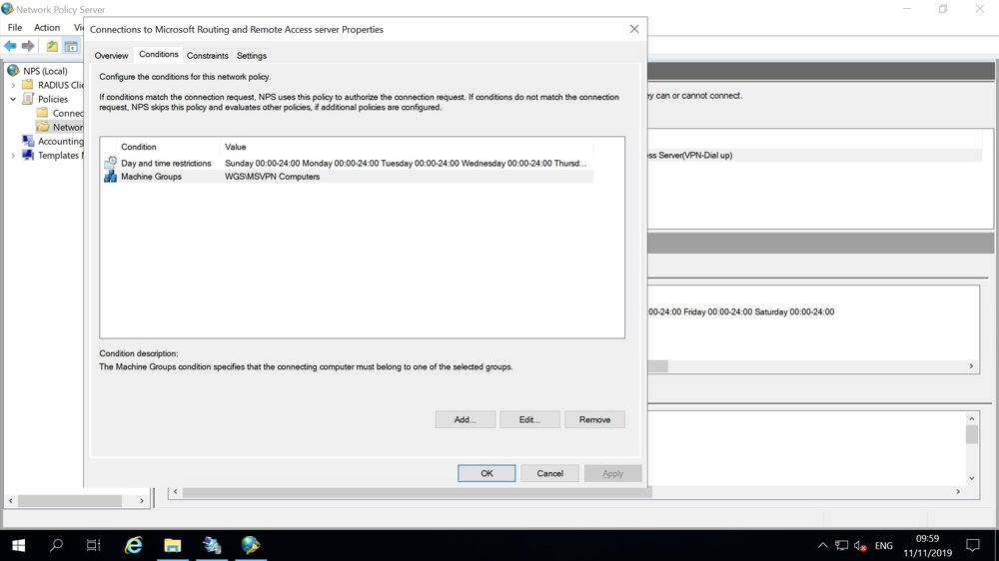
Task: Open the File menu
Action: click(x=15, y=27)
